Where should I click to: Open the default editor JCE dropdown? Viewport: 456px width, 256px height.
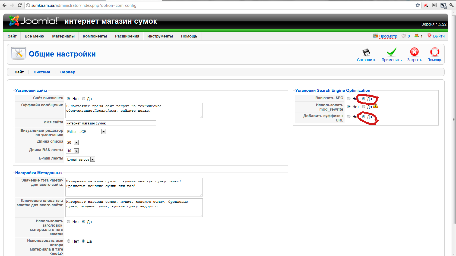pos(103,132)
